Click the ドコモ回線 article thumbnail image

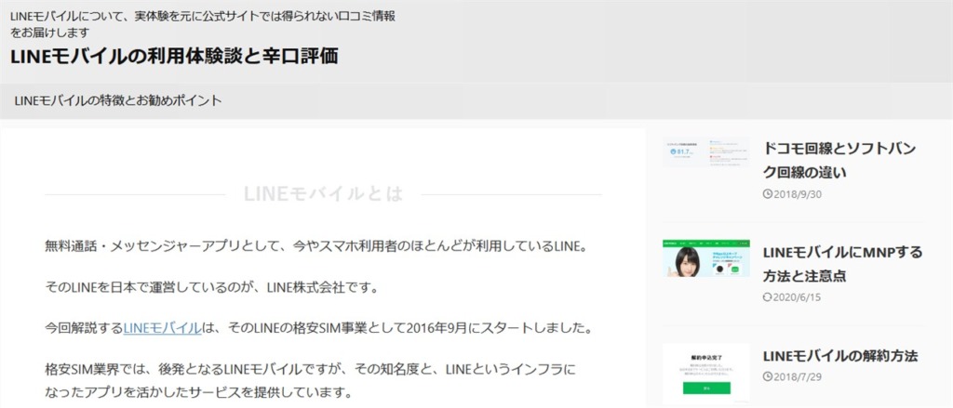[706, 151]
